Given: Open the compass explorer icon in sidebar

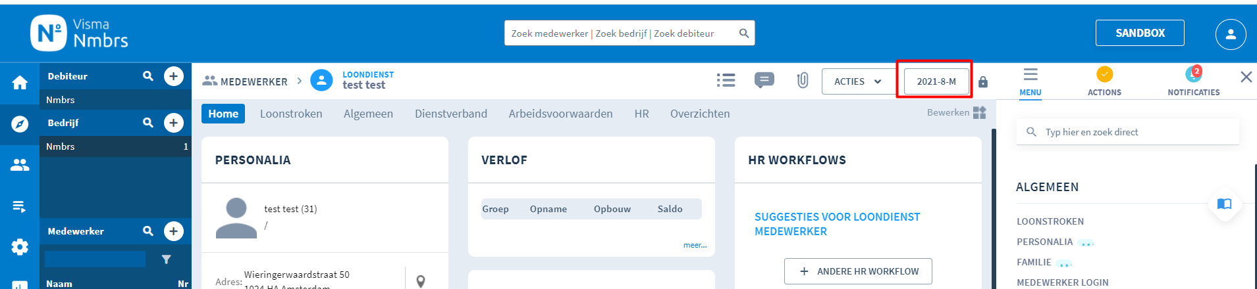Looking at the screenshot, I should pyautogui.click(x=20, y=123).
